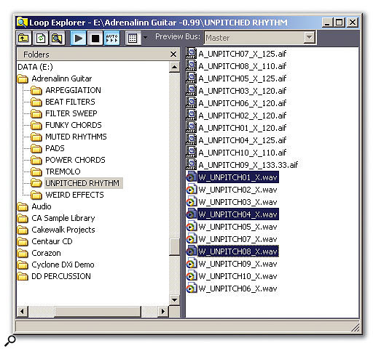Click folder tree scroll up arrow
This screenshot has height=351, width=373.
point(174,67)
